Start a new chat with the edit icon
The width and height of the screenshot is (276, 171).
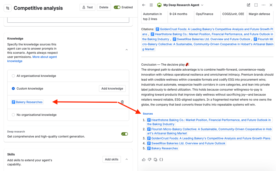point(249,5)
